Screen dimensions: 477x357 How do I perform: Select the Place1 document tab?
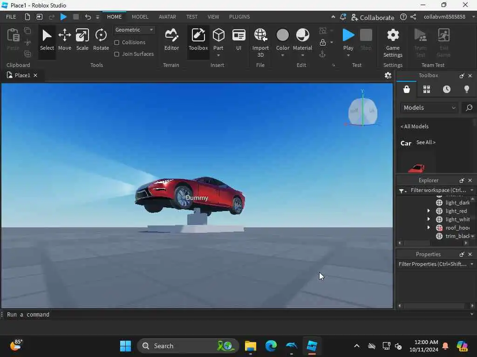(x=22, y=75)
